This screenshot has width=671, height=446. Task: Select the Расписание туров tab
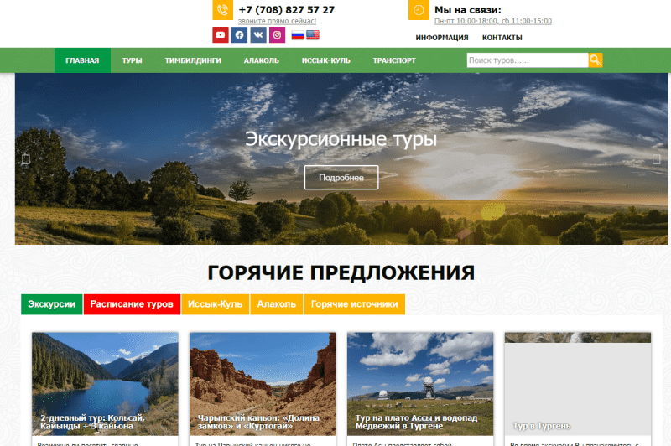click(x=132, y=304)
